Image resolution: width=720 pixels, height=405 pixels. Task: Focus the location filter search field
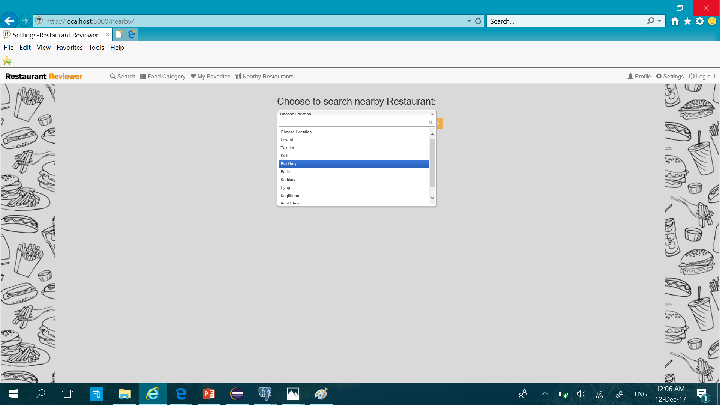(356, 123)
